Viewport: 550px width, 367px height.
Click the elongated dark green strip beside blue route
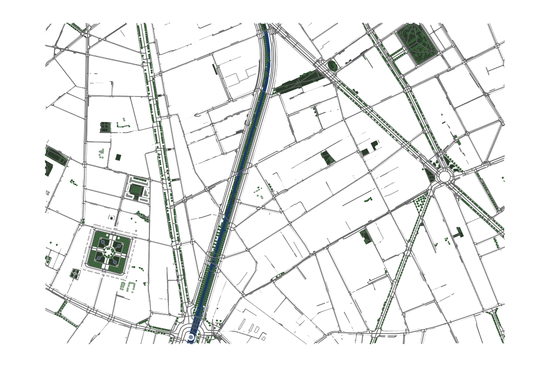pos(300,83)
